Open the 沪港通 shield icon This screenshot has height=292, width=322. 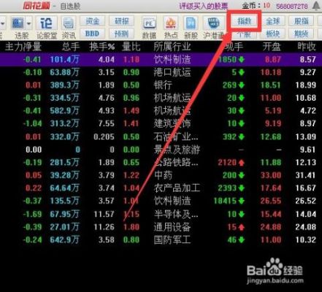pyautogui.click(x=214, y=23)
